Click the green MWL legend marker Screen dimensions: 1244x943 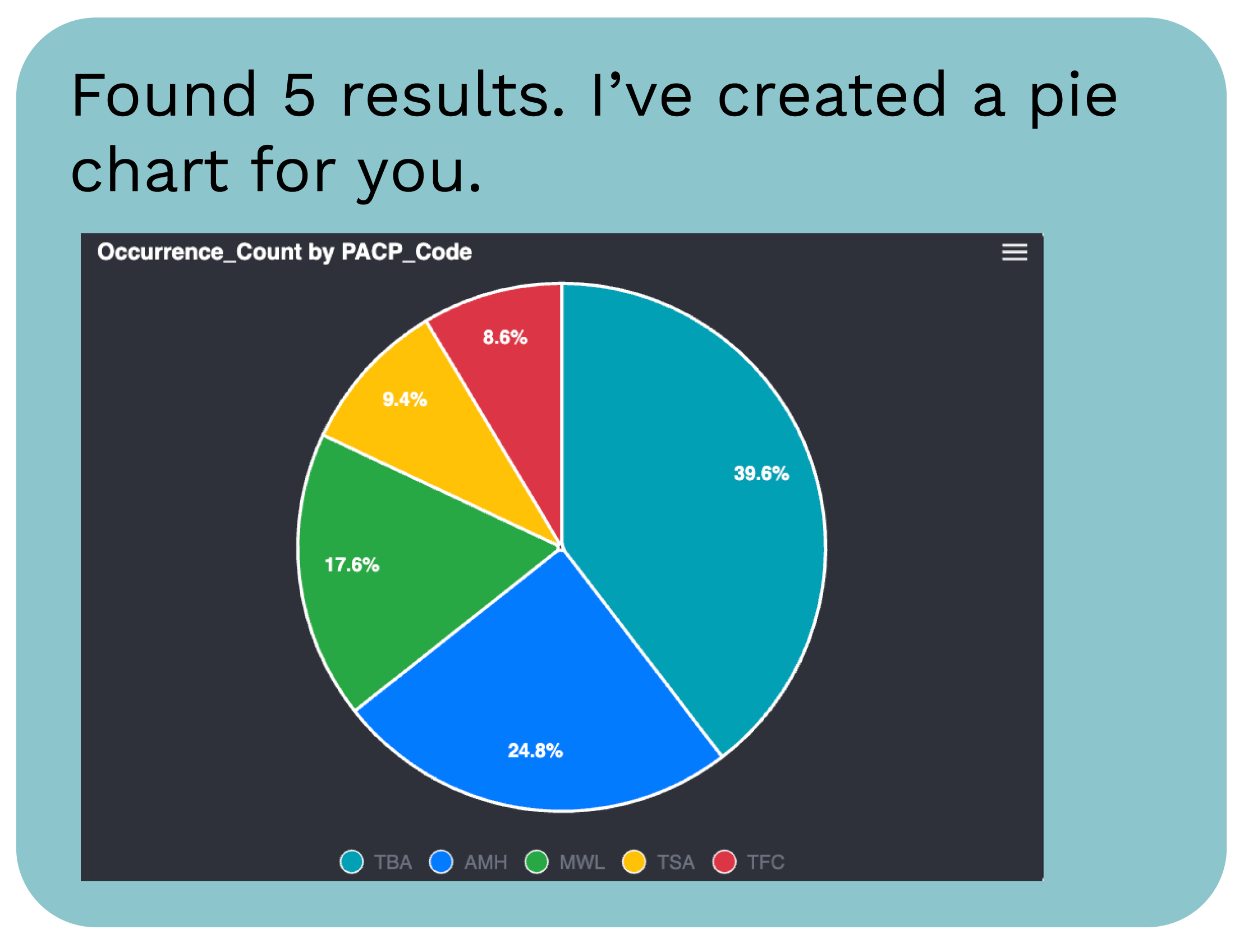(536, 862)
